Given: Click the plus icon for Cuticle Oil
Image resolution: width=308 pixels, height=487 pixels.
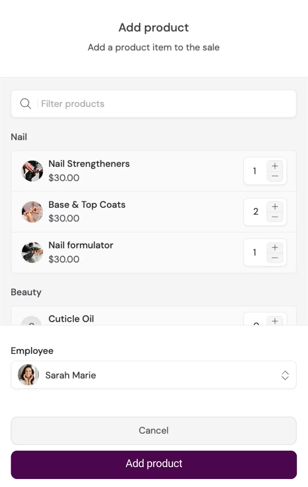Looking at the screenshot, I should pos(275,321).
